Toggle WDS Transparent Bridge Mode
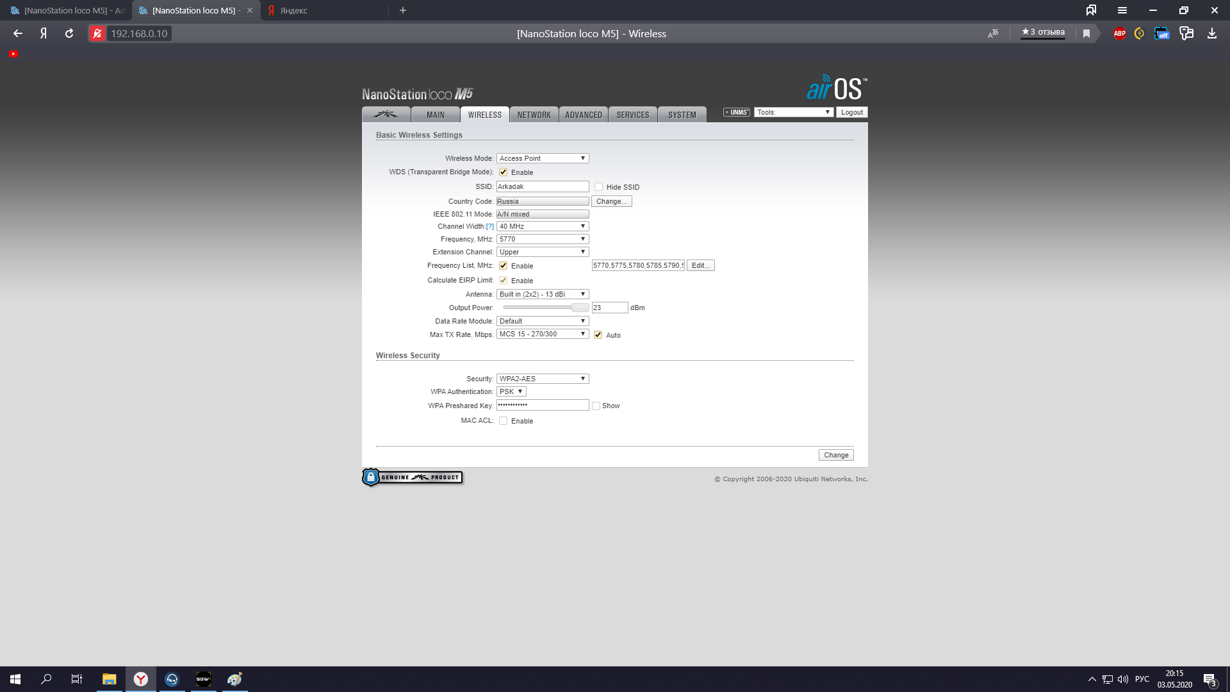This screenshot has width=1230, height=692. pos(504,172)
